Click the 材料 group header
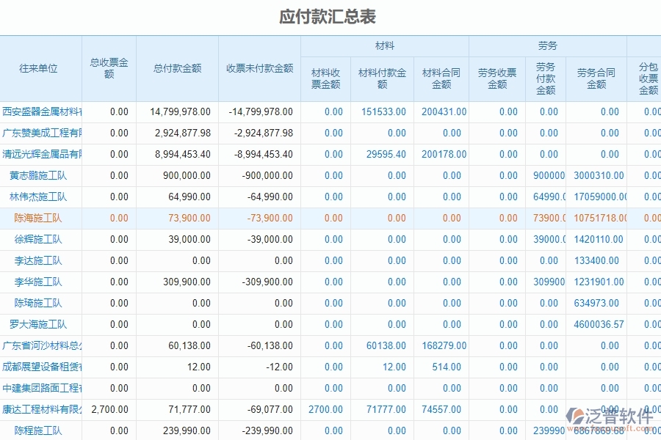Image resolution: width=661 pixels, height=440 pixels. pos(383,45)
